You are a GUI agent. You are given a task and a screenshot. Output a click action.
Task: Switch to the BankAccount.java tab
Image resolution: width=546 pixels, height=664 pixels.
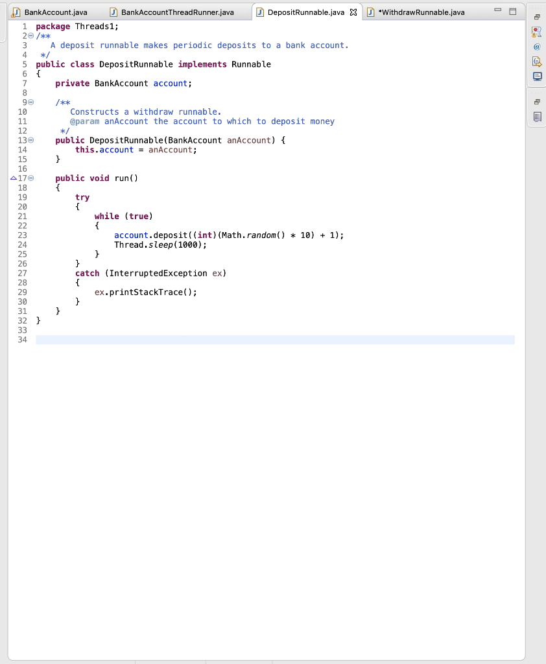(52, 11)
